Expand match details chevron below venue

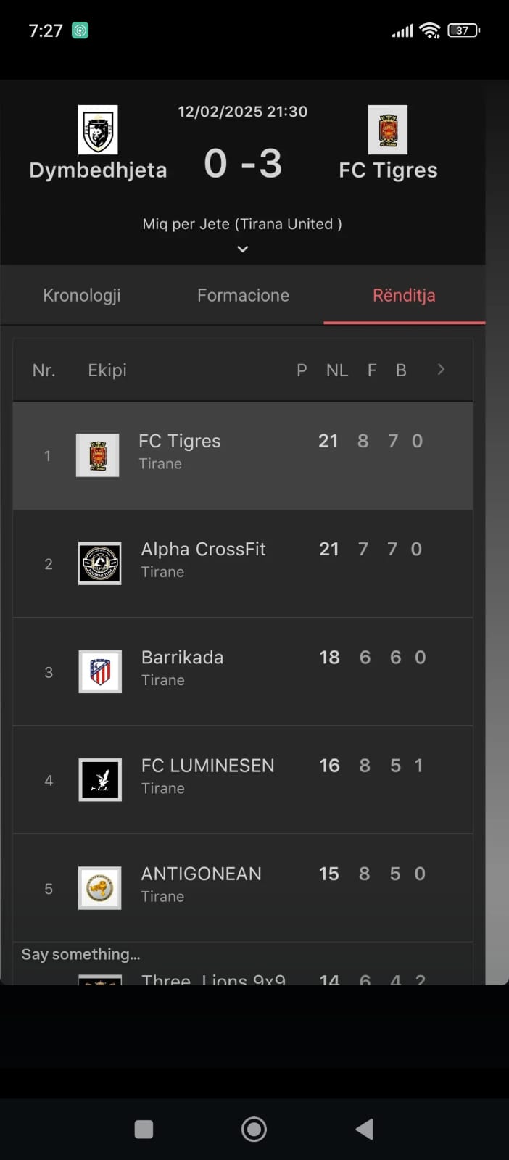click(243, 249)
